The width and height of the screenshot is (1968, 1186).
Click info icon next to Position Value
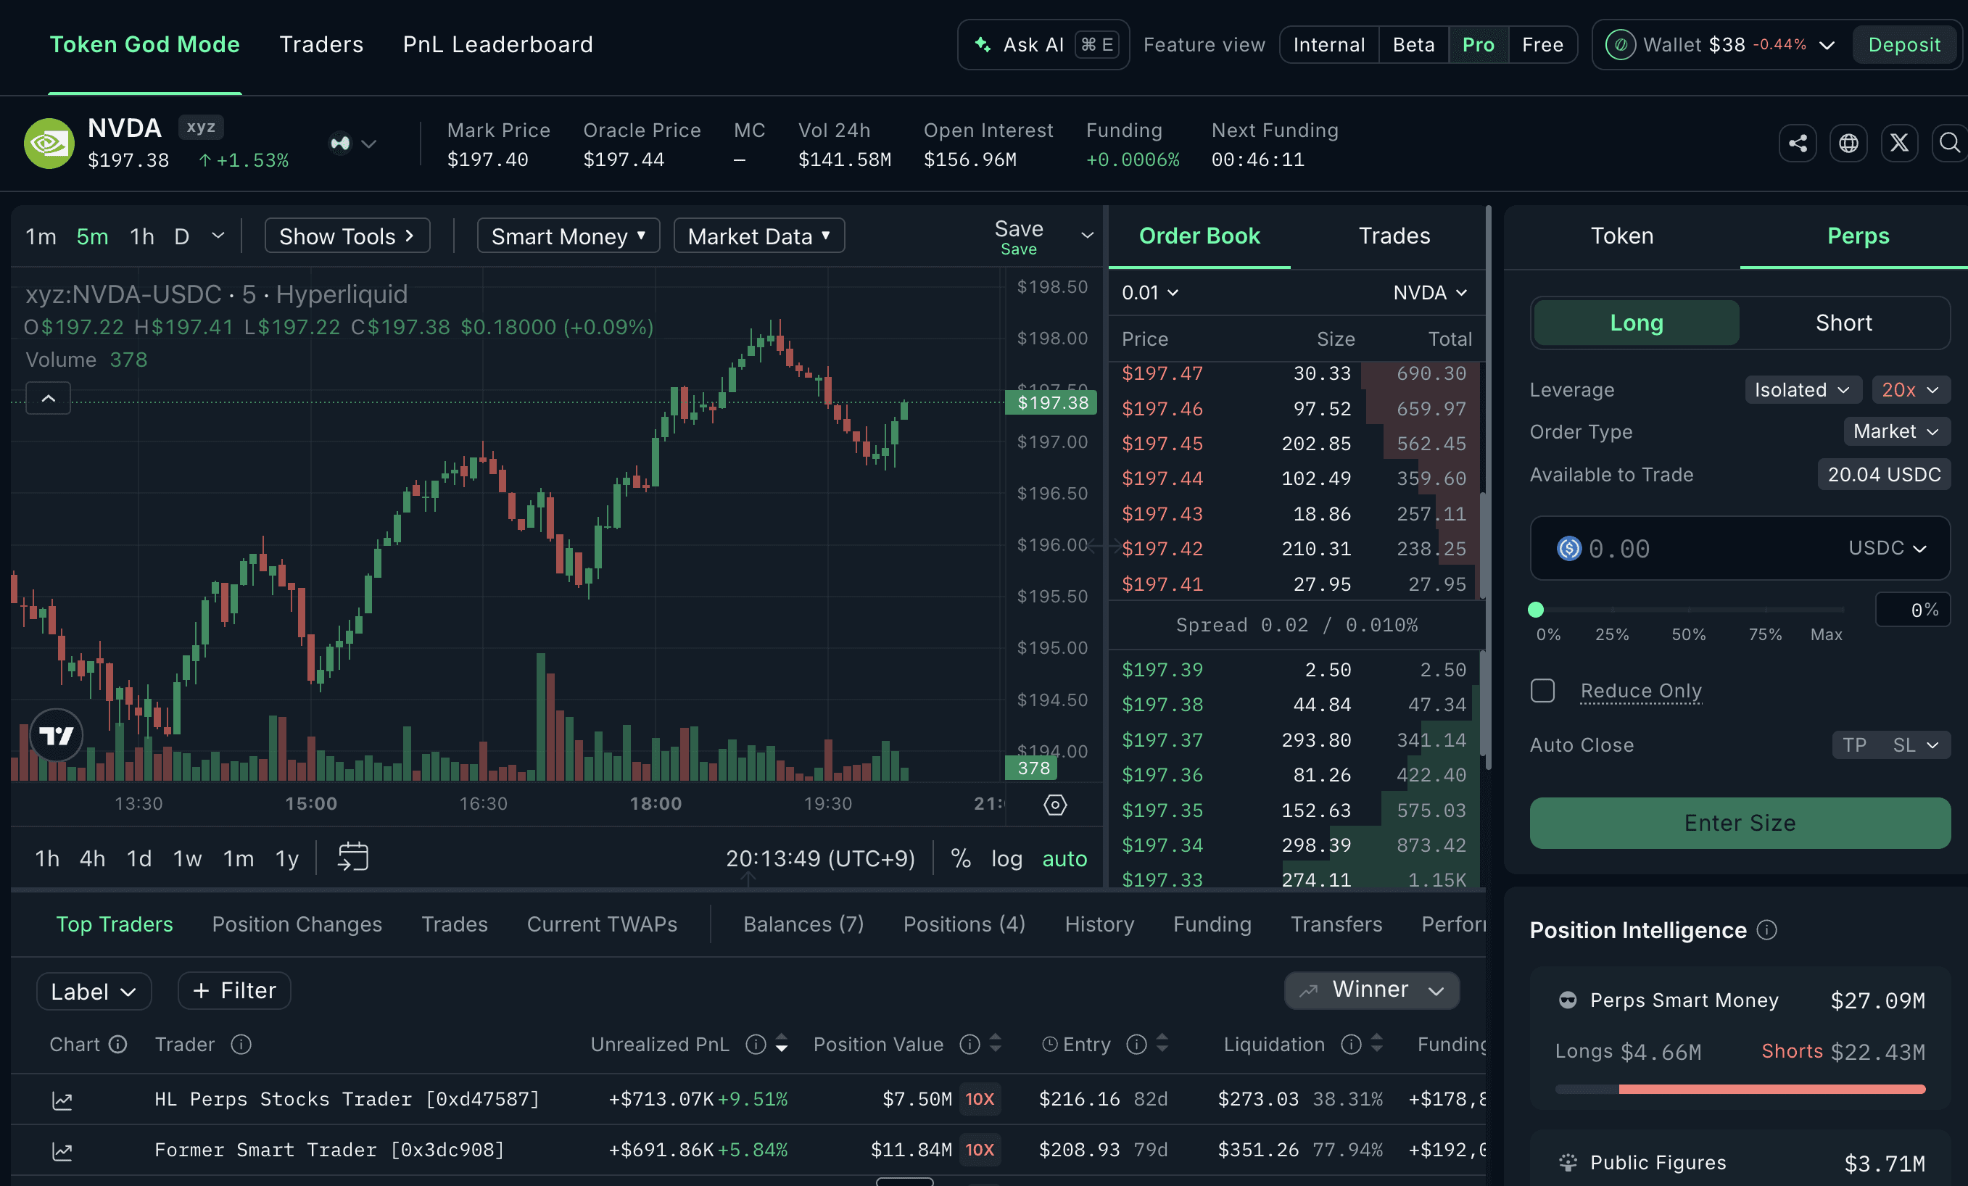coord(969,1044)
